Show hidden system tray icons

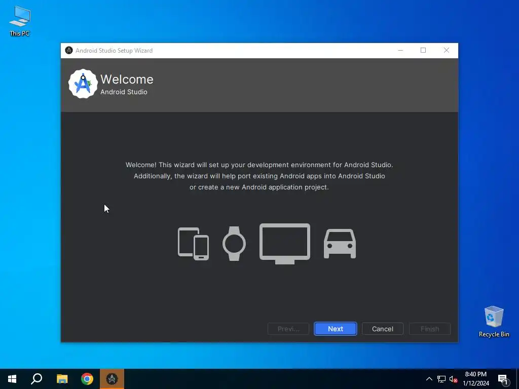point(429,379)
